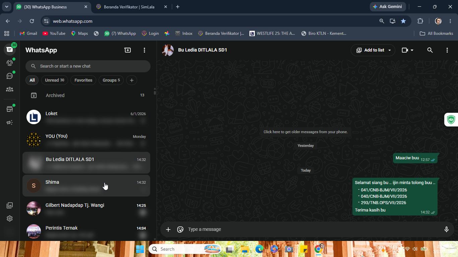
Task: Open Bu Ledia DITLALA SD1 contact profile picture
Action: coord(168,50)
